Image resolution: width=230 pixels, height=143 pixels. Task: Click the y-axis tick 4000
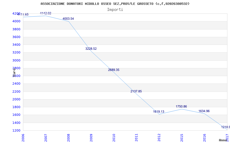[x=16, y=21]
